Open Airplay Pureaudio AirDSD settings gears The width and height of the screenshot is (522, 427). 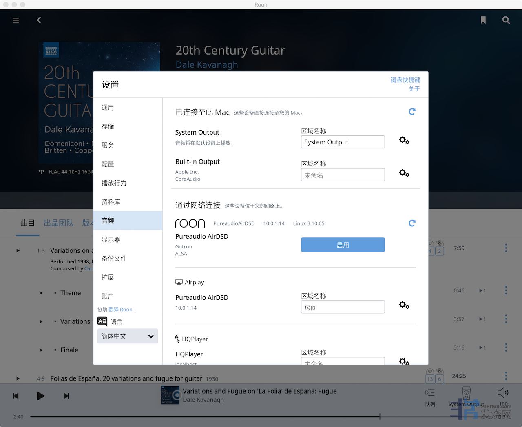pos(404,305)
